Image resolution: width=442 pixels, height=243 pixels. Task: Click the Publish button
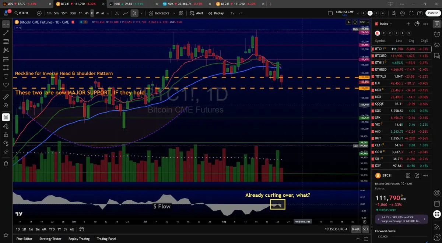[433, 13]
